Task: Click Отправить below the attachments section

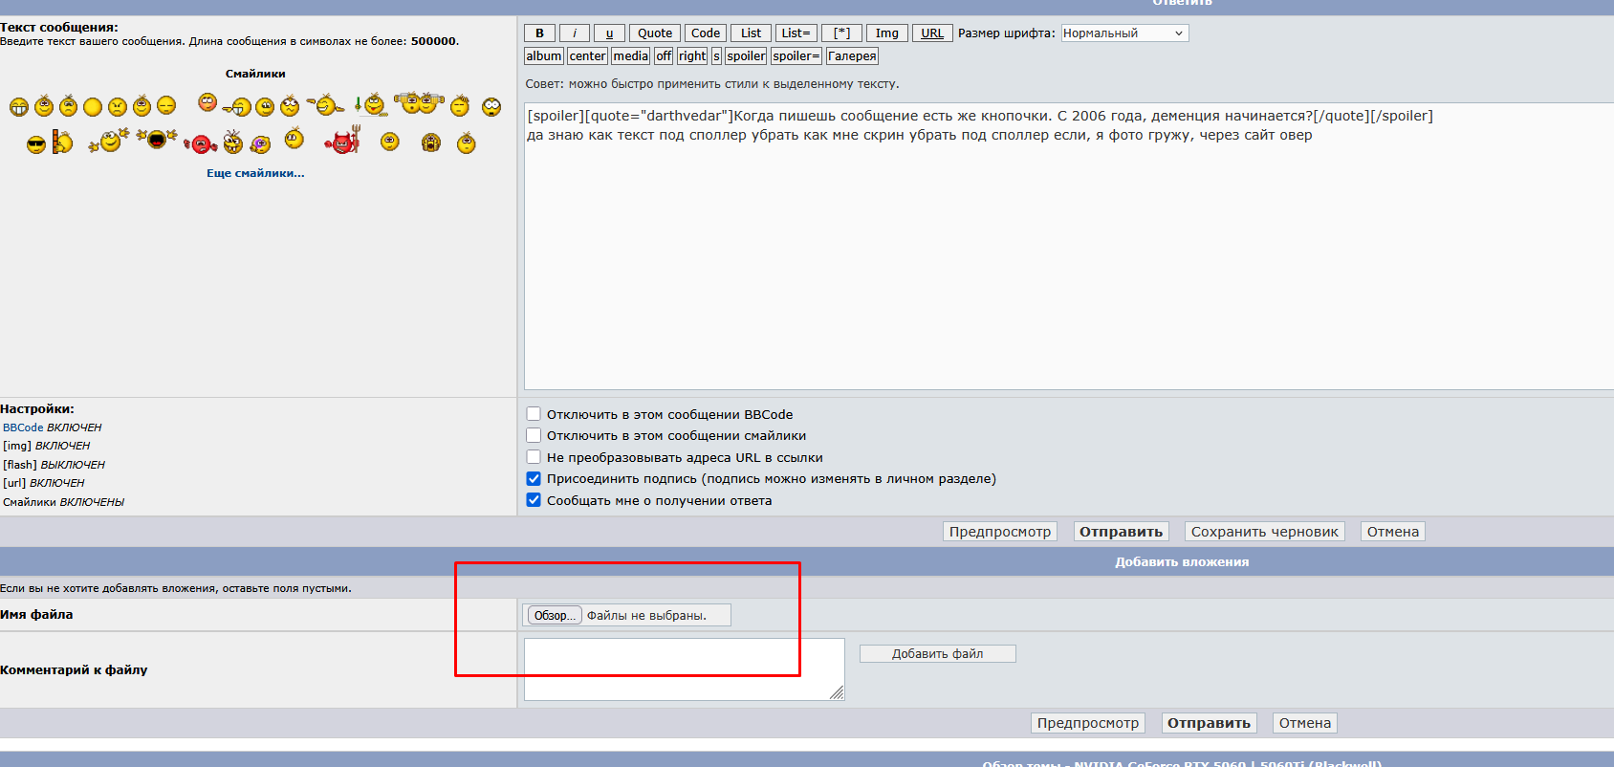Action: 1209,723
